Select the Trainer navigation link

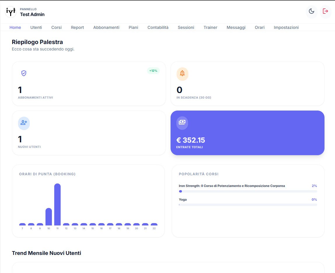click(x=210, y=27)
